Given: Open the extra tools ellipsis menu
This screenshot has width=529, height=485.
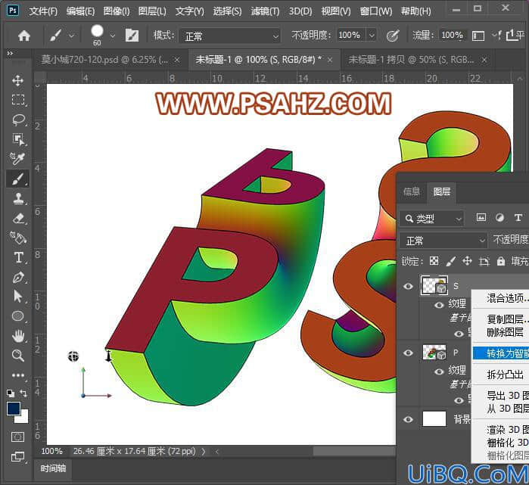Looking at the screenshot, I should (17, 375).
